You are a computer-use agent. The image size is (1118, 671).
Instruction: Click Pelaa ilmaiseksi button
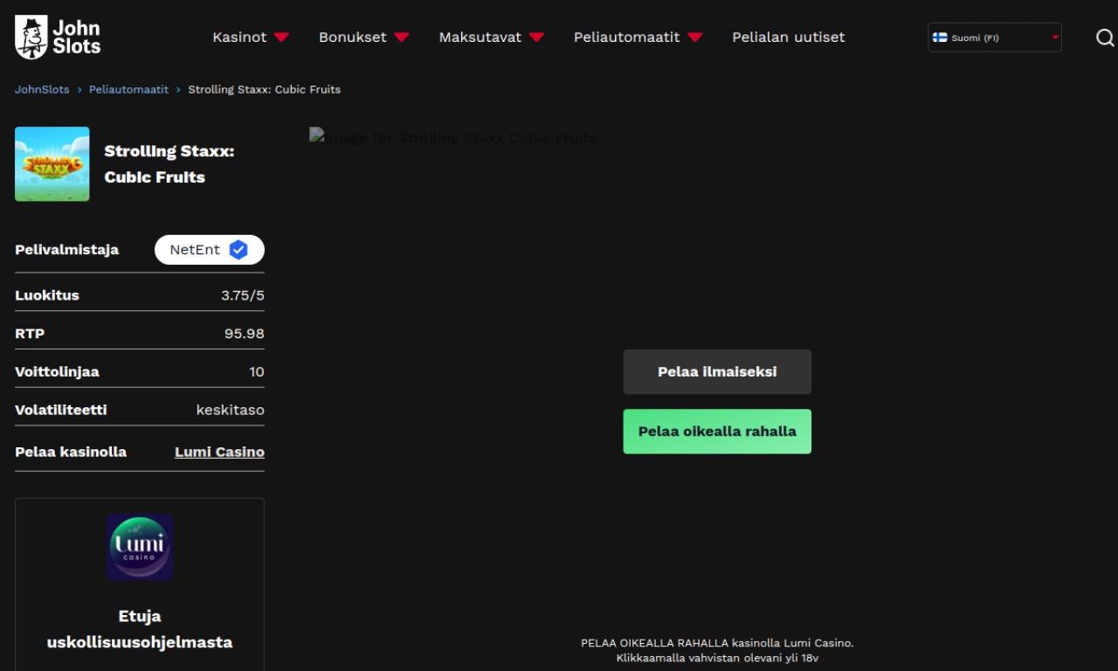pos(717,372)
